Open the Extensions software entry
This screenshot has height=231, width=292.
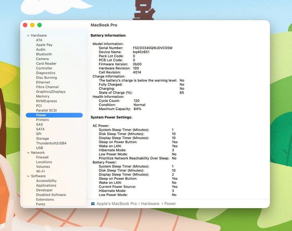45,200
